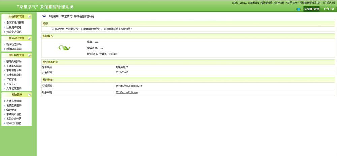Click the sidebar toggle icon beside 系统用户管理 tab
The width and height of the screenshot is (337, 156).
pyautogui.click(x=298, y=9)
